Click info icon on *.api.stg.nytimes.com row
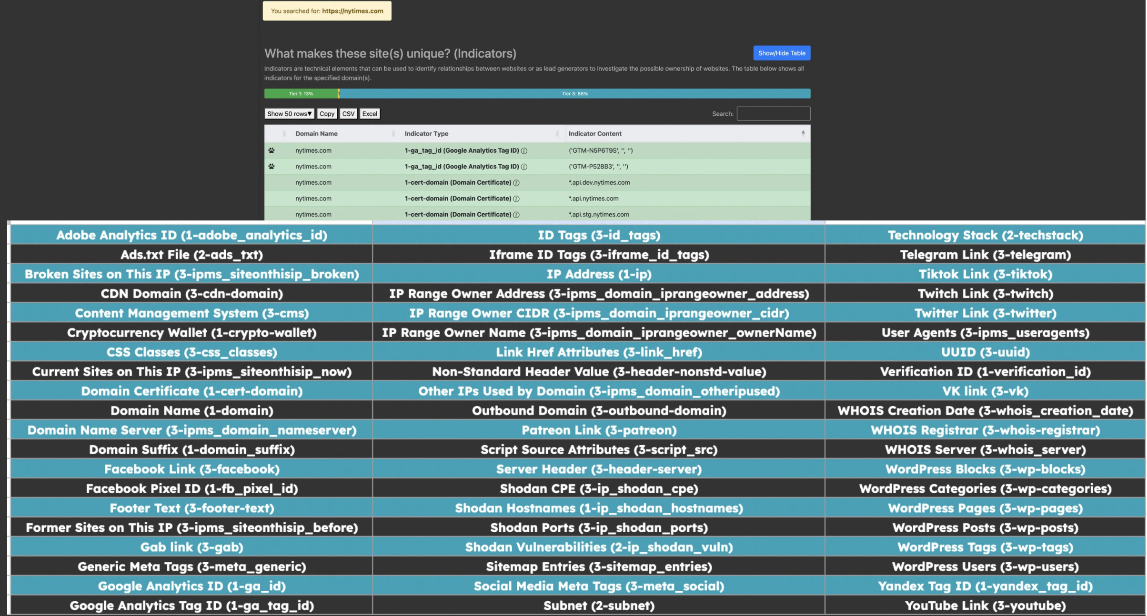Screen dimensions: 1147x616 coord(516,215)
